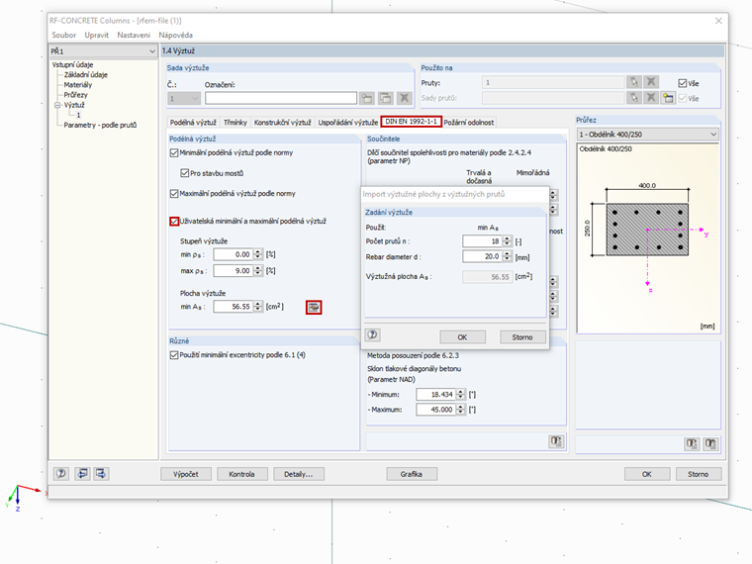Open help in the import dialog
752x564 pixels.
373,334
